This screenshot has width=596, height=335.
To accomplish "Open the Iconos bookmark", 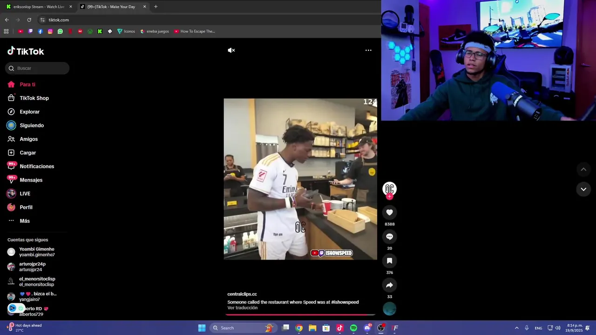I will click(126, 31).
